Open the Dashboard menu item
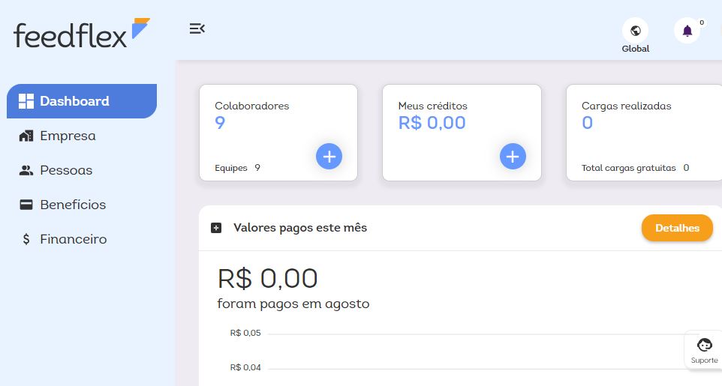The image size is (722, 386). 74,101
